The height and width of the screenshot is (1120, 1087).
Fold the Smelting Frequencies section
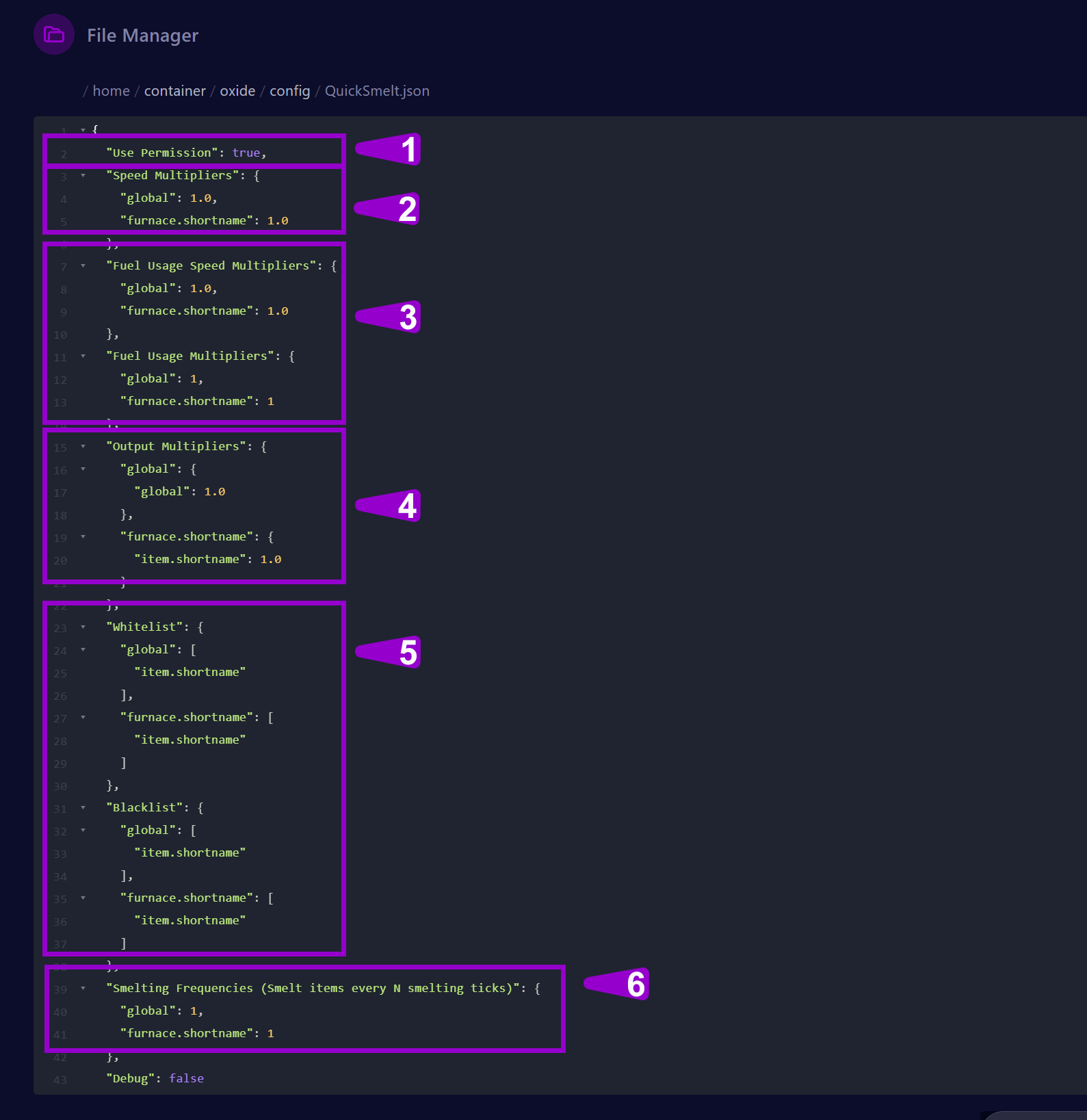click(83, 988)
